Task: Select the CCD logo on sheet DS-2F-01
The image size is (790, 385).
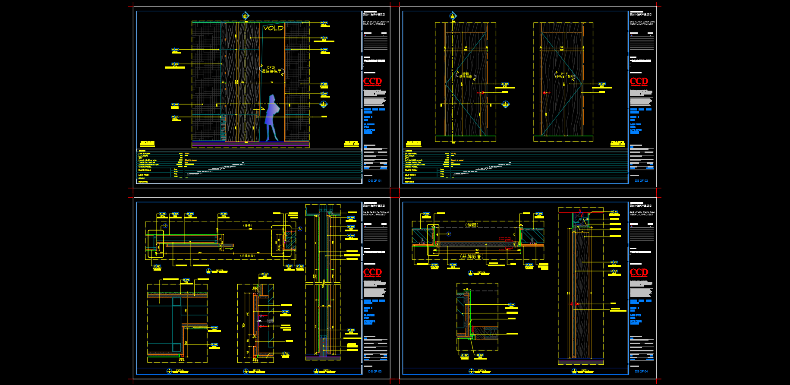Action: click(x=372, y=81)
